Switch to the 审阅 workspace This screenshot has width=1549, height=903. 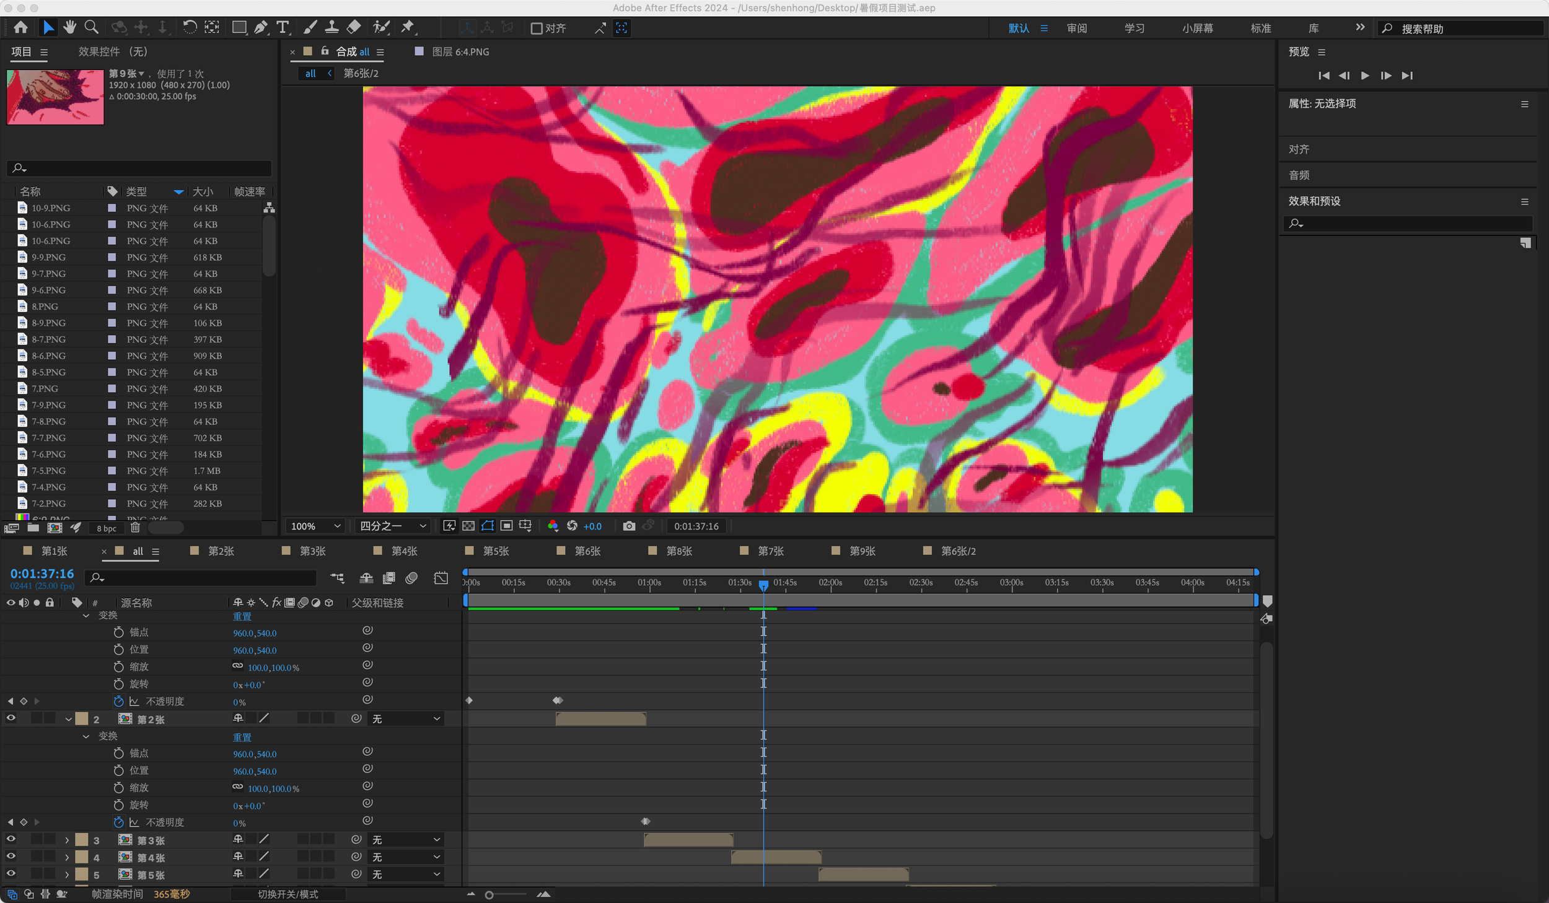1076,28
